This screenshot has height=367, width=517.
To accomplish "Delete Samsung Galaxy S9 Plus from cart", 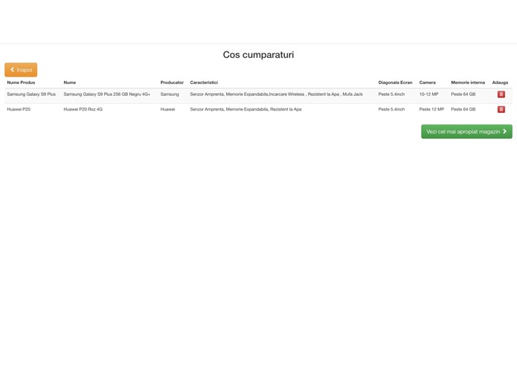I will point(501,94).
